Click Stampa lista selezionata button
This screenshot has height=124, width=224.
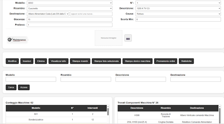click(x=106, y=61)
